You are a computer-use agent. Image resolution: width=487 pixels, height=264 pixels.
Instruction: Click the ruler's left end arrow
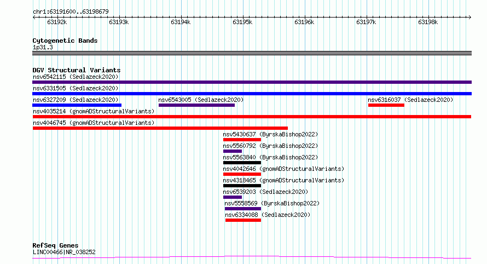click(x=34, y=18)
